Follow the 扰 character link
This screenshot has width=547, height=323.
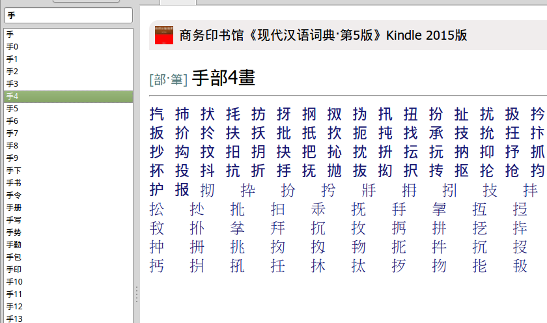point(486,114)
